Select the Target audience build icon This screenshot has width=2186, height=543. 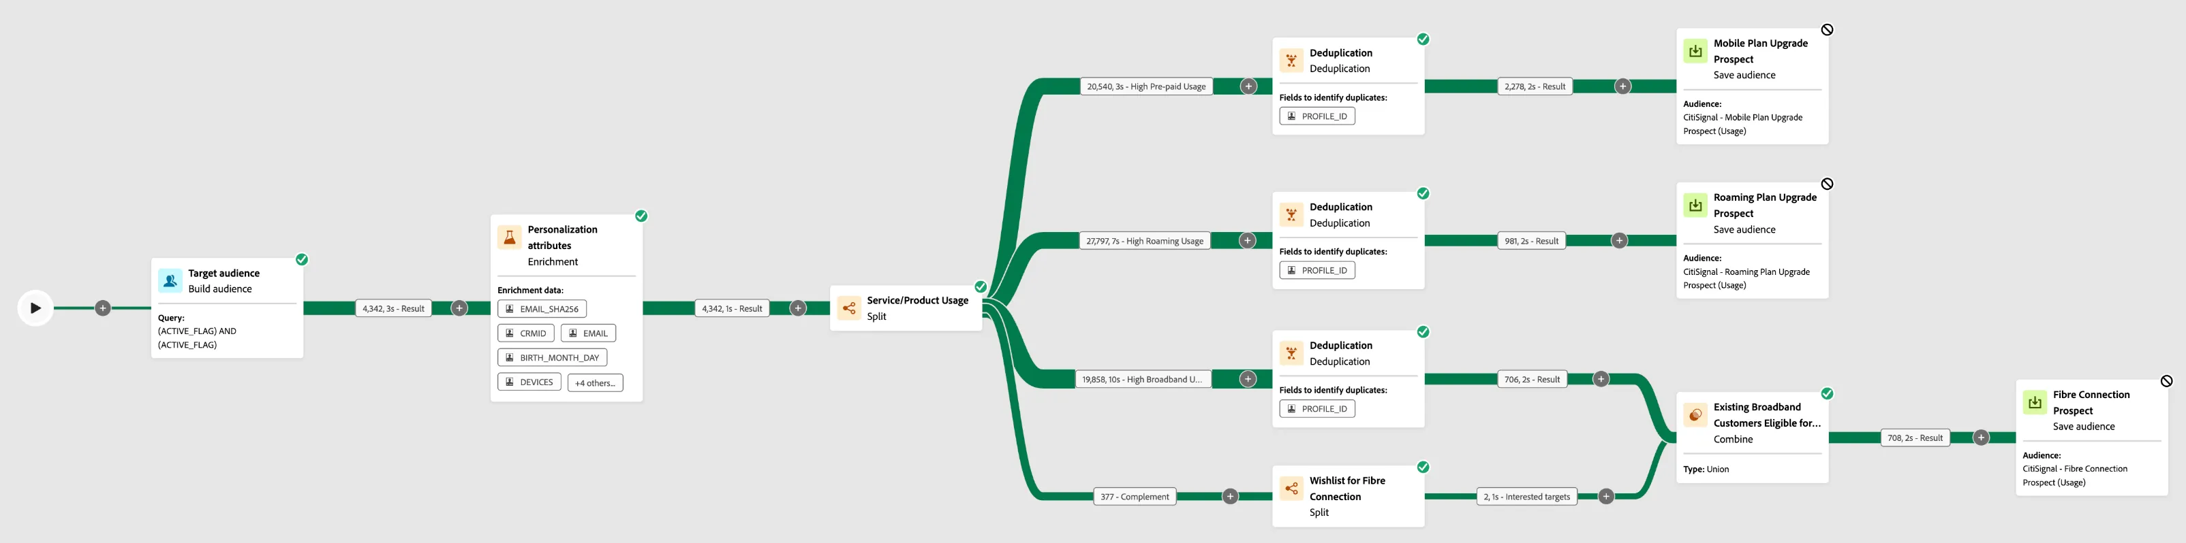coord(170,280)
